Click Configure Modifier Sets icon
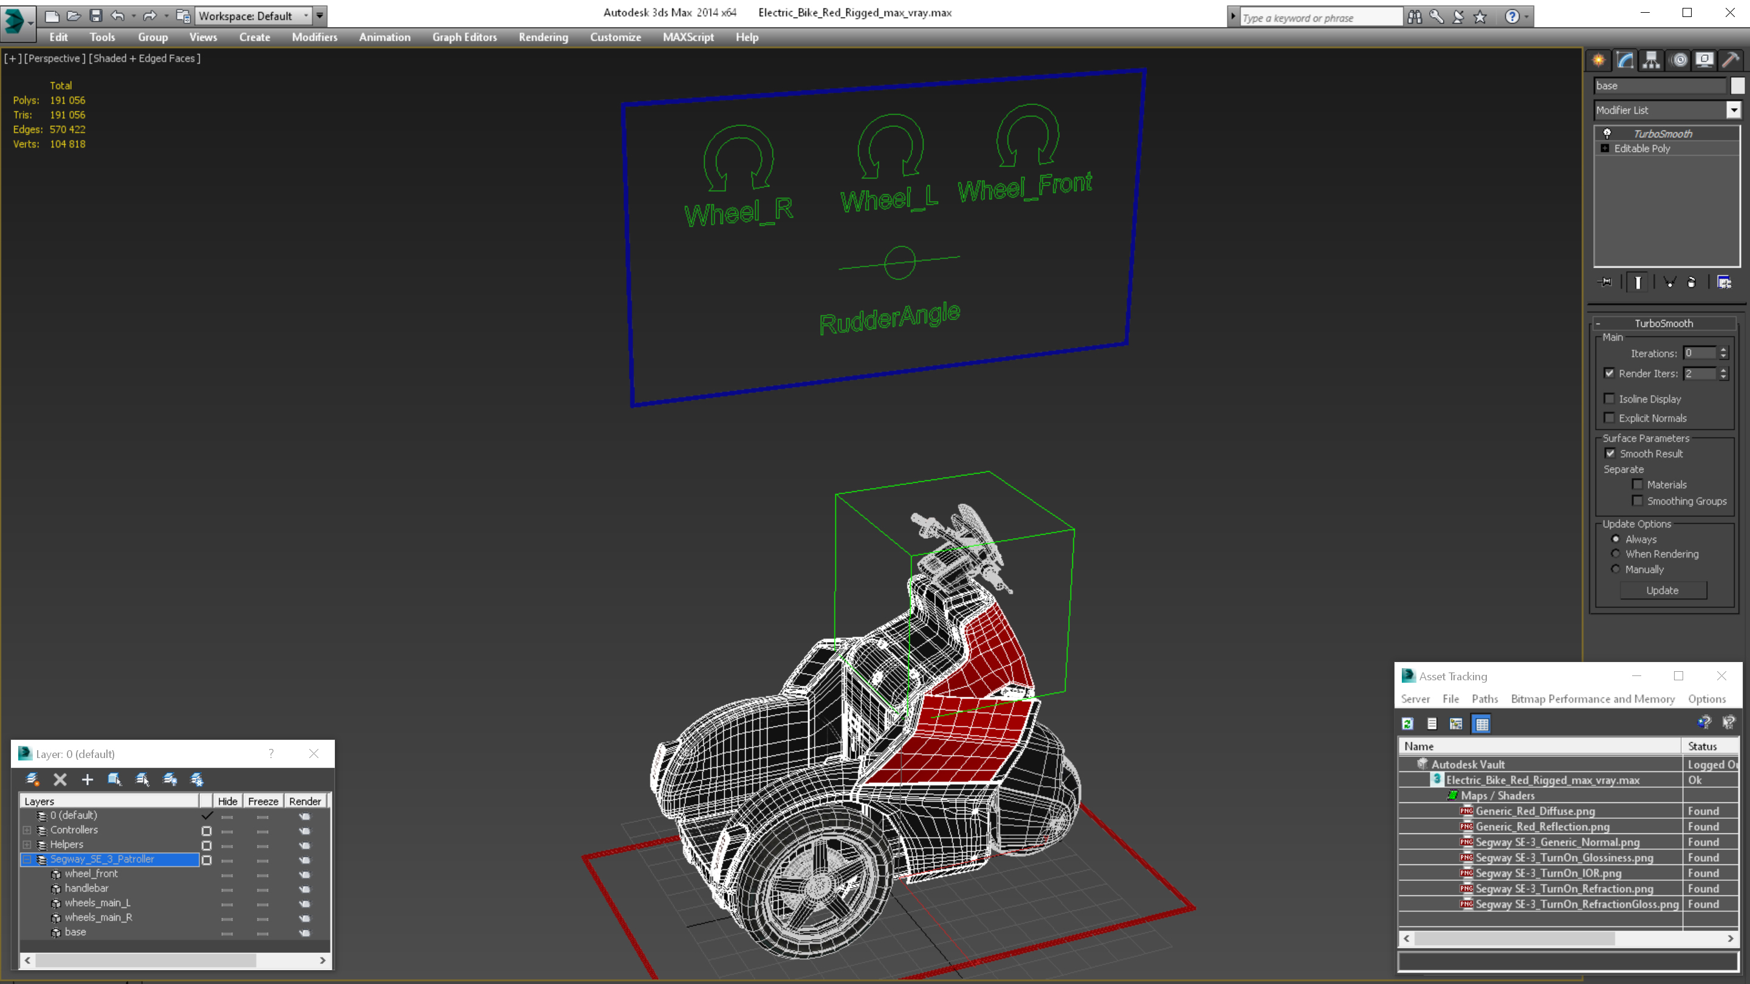This screenshot has width=1750, height=984. click(x=1724, y=282)
